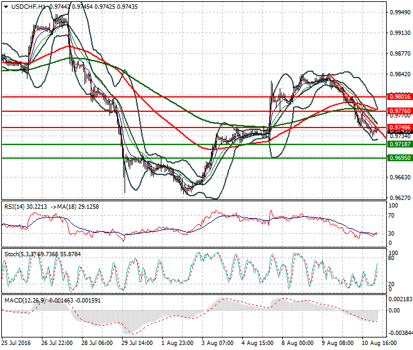Screen dimensions: 413x350
Task: Click the RSI(14) indicator label
Action: point(17,206)
